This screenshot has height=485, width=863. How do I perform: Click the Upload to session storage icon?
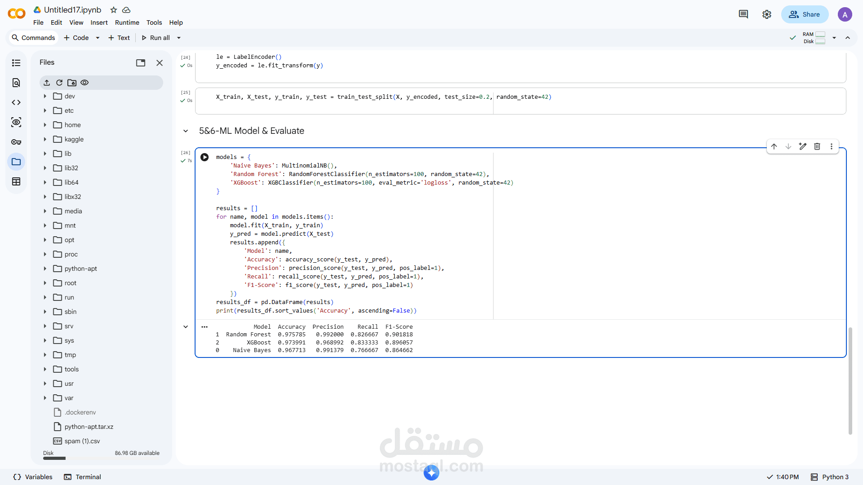[47, 83]
